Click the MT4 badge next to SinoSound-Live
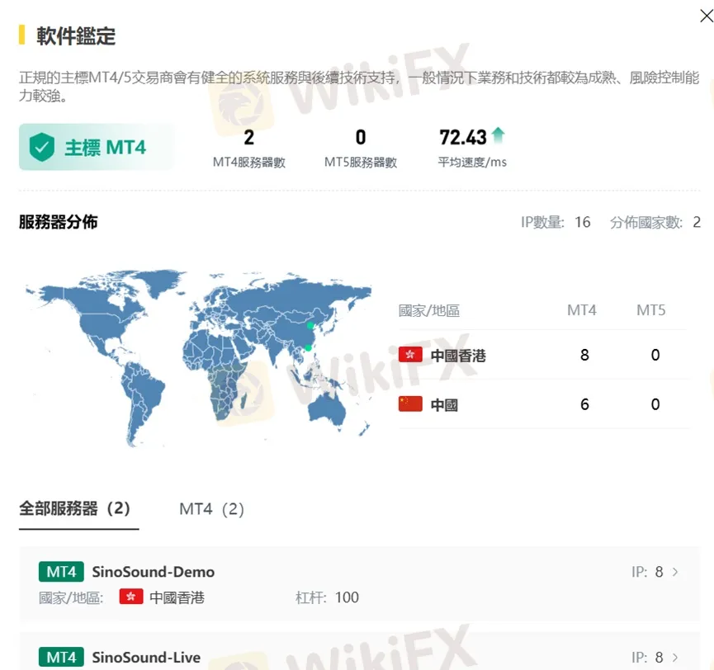Viewport: 714px width, 670px height. 61,658
